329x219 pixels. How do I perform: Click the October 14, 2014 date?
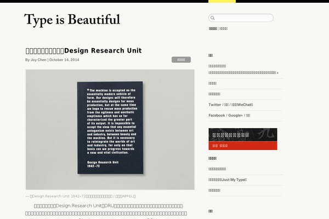click(x=64, y=60)
